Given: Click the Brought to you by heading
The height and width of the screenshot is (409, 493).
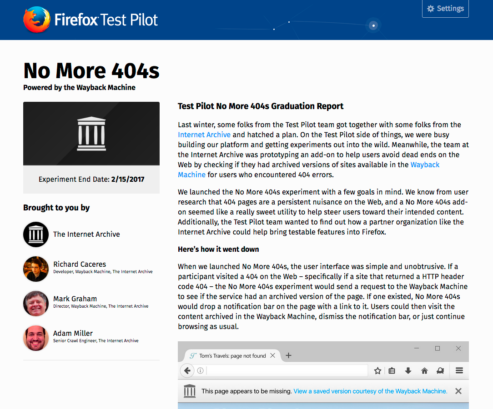Looking at the screenshot, I should pyautogui.click(x=56, y=208).
